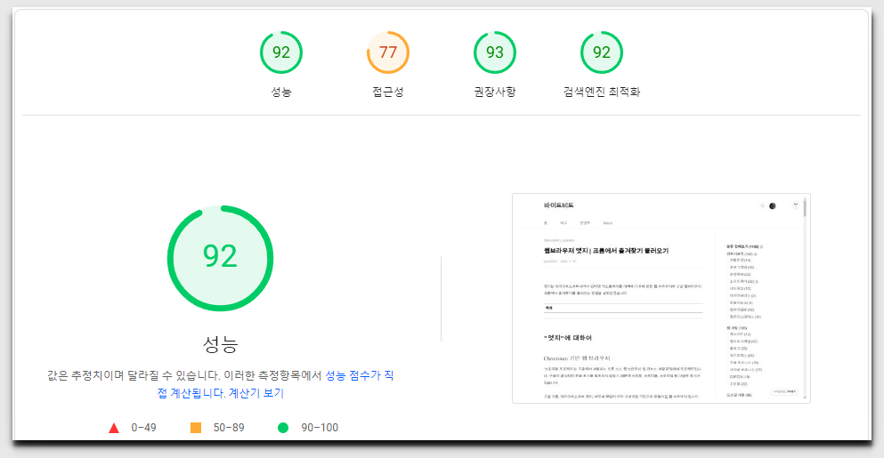Jump to the 성능 score gauge at top
Screen dimensions: 884x458
point(280,52)
